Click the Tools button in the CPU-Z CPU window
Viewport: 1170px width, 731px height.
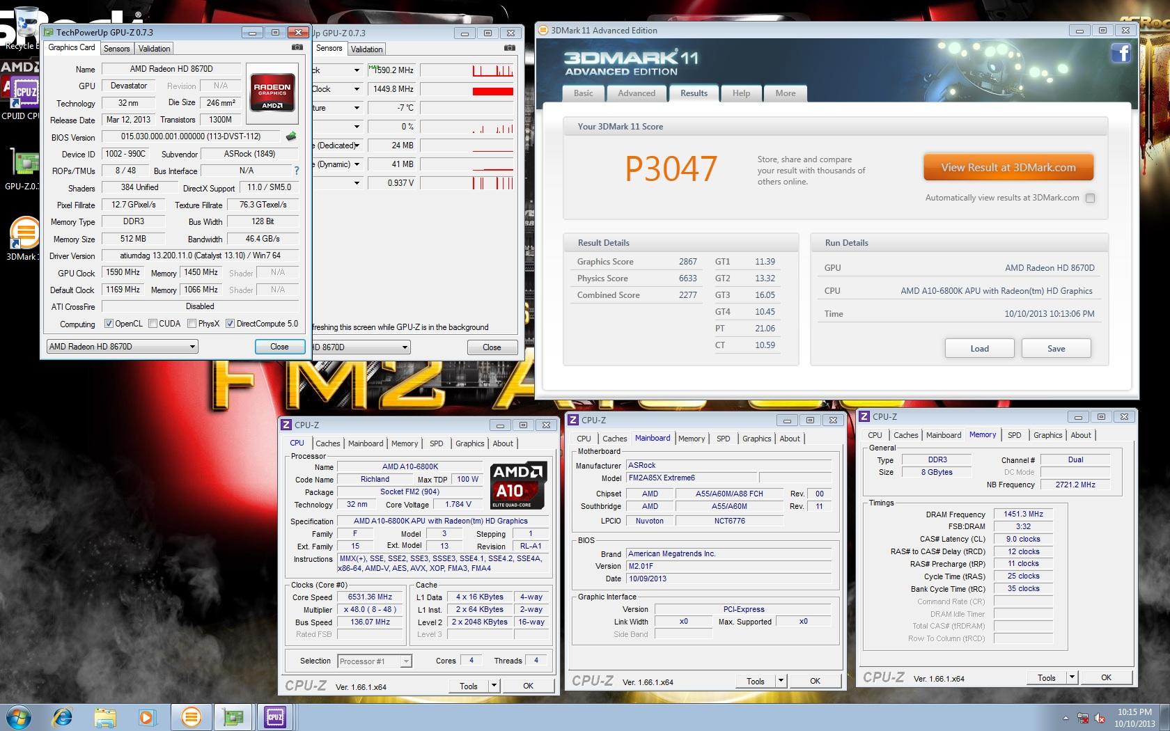pos(469,686)
